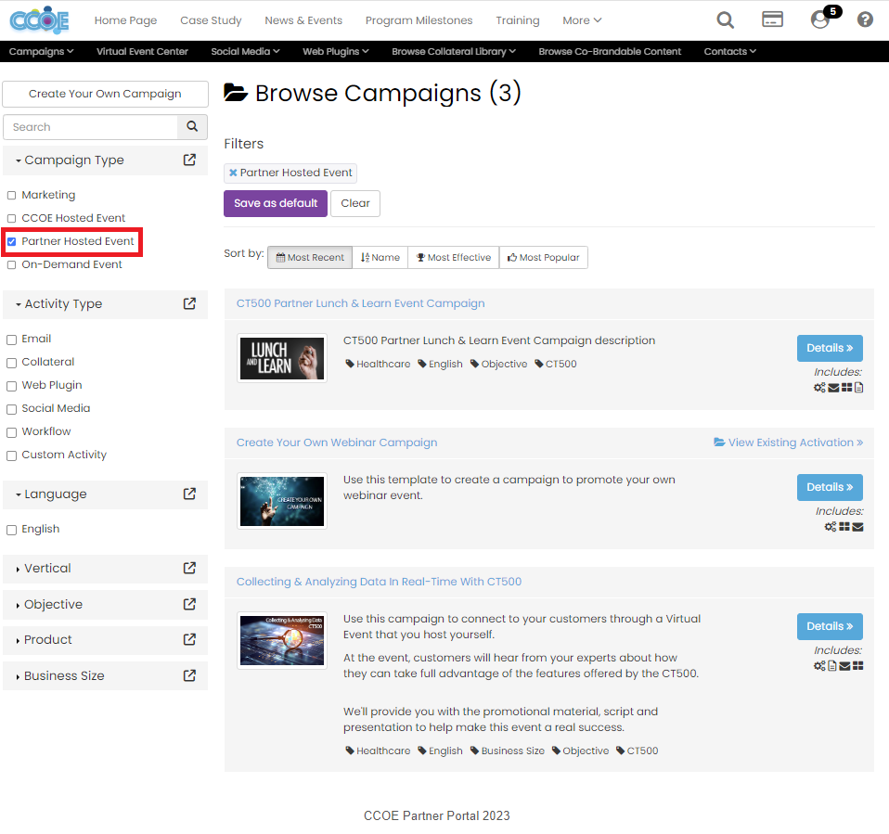
Task: Open Training page
Action: 518,20
